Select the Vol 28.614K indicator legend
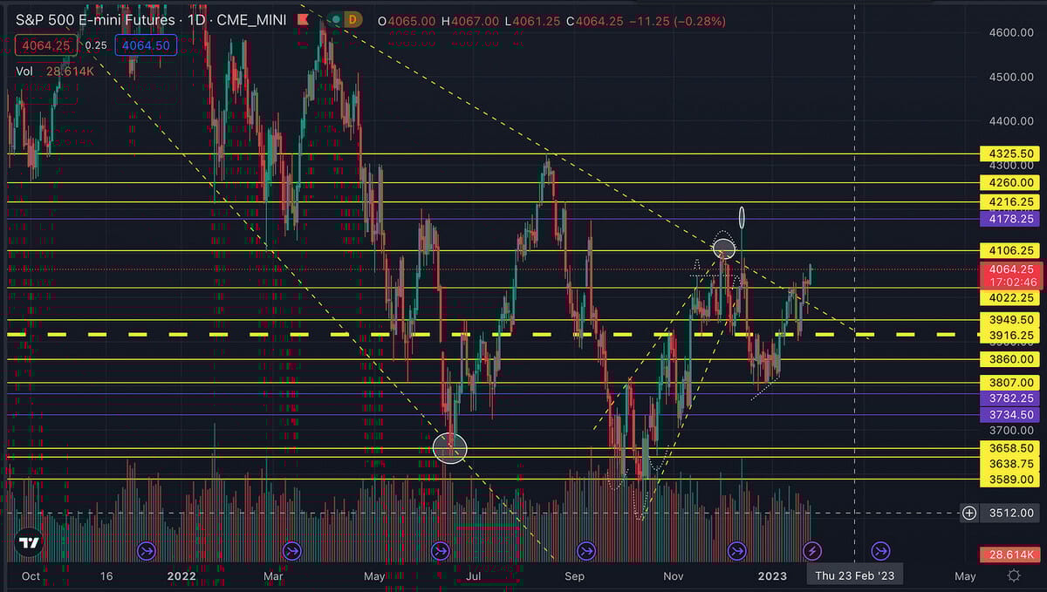The image size is (1047, 592). [x=54, y=71]
